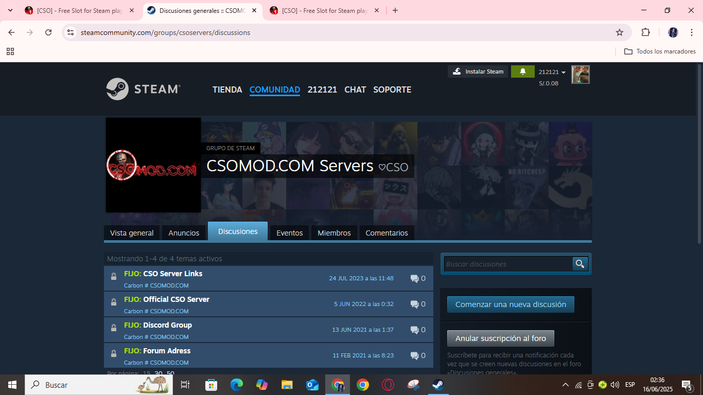This screenshot has width=703, height=395.
Task: Open Chrome three-dot menu
Action: point(692,32)
